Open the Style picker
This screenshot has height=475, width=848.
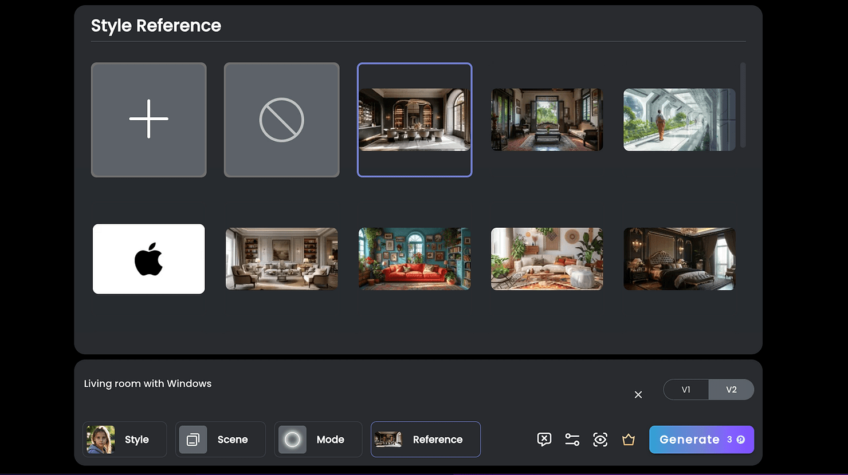click(x=125, y=440)
